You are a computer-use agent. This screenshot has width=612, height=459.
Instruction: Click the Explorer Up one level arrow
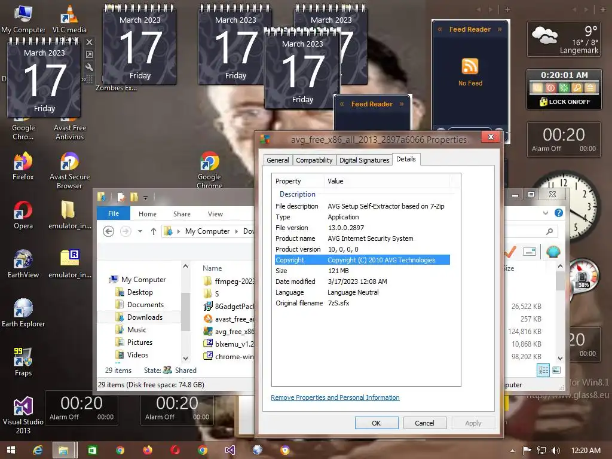[154, 231]
